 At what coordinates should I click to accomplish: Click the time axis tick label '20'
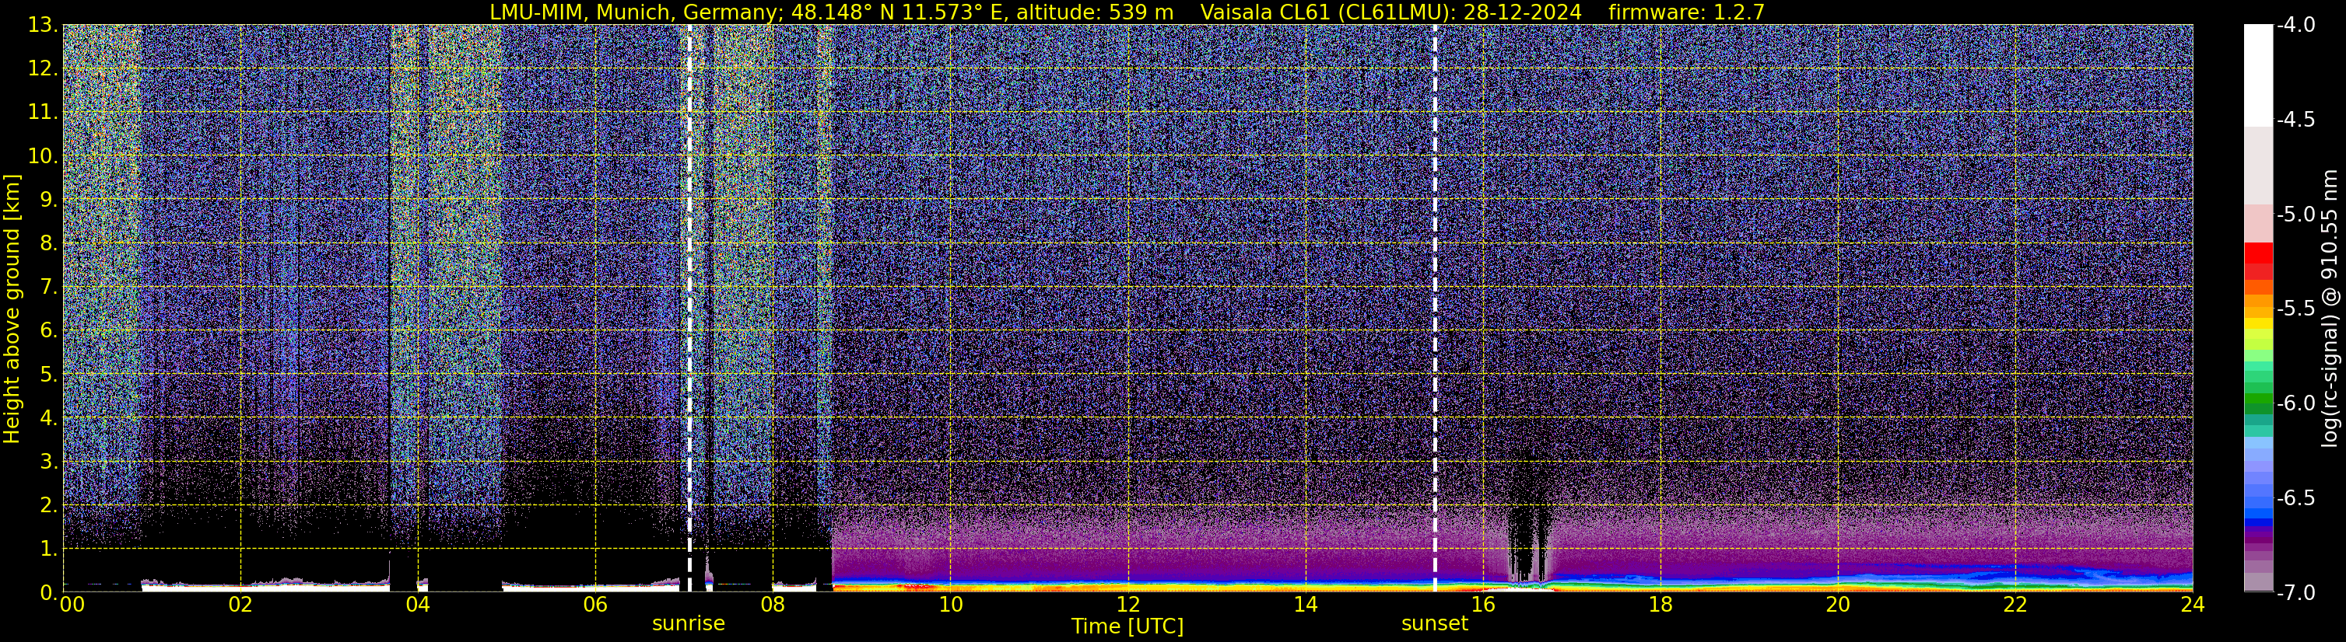click(1839, 605)
